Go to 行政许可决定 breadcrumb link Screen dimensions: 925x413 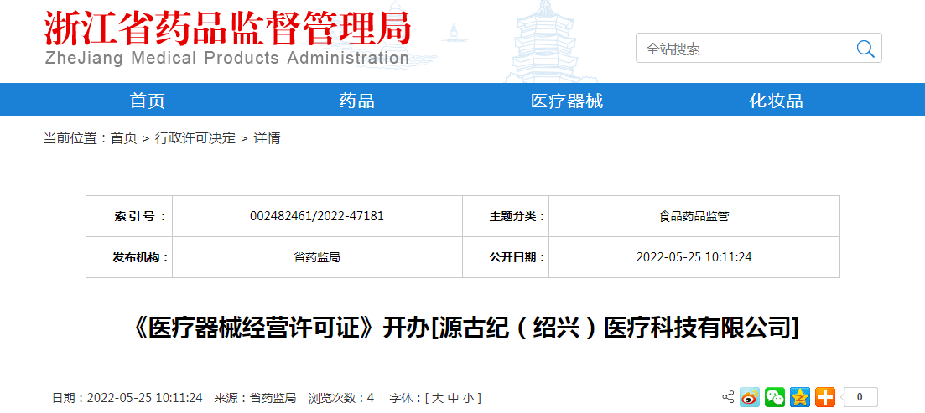pyautogui.click(x=195, y=138)
